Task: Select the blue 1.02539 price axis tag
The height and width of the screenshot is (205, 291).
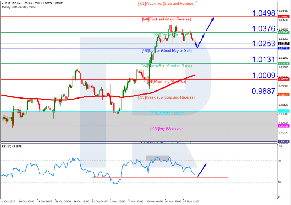Action: [283, 48]
